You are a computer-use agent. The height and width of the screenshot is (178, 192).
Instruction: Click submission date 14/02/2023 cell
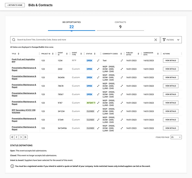tap(148, 61)
